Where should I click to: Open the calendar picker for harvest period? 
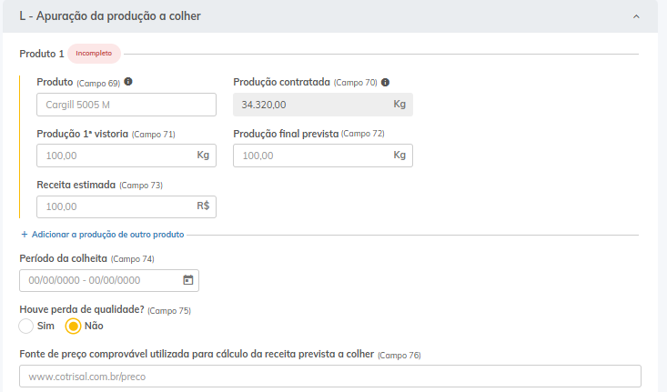pos(187,280)
